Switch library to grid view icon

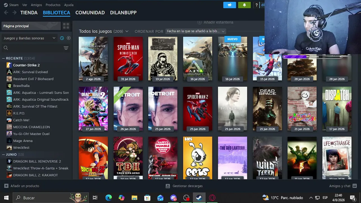pos(66,26)
